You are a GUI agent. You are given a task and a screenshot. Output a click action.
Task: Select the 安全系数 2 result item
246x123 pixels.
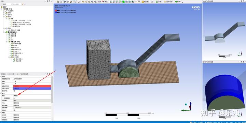[x=19, y=59]
